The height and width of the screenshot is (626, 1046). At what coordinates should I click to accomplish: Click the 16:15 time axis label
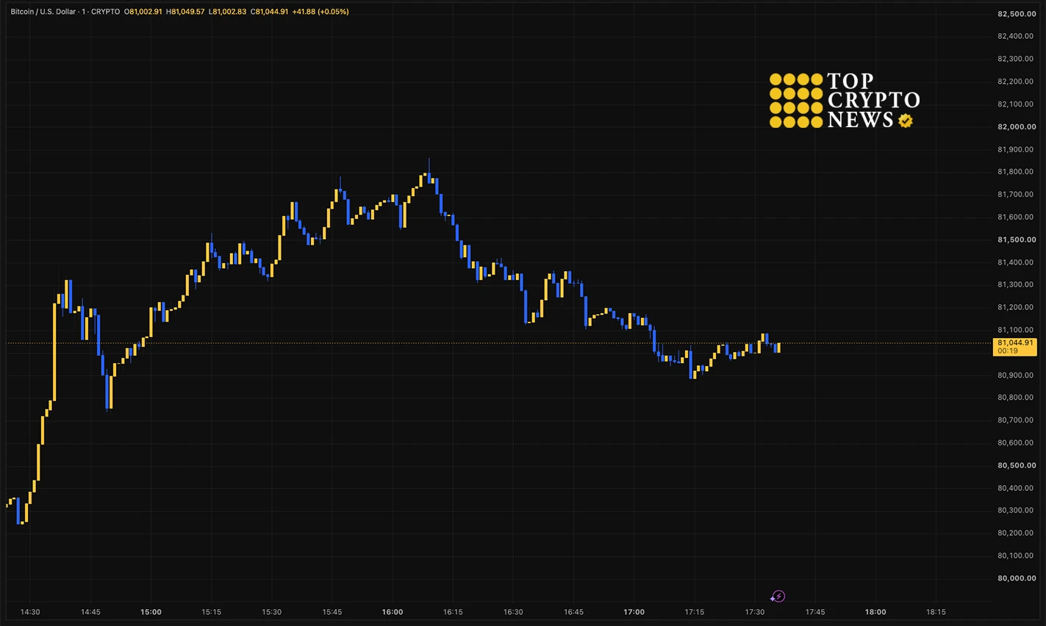453,612
